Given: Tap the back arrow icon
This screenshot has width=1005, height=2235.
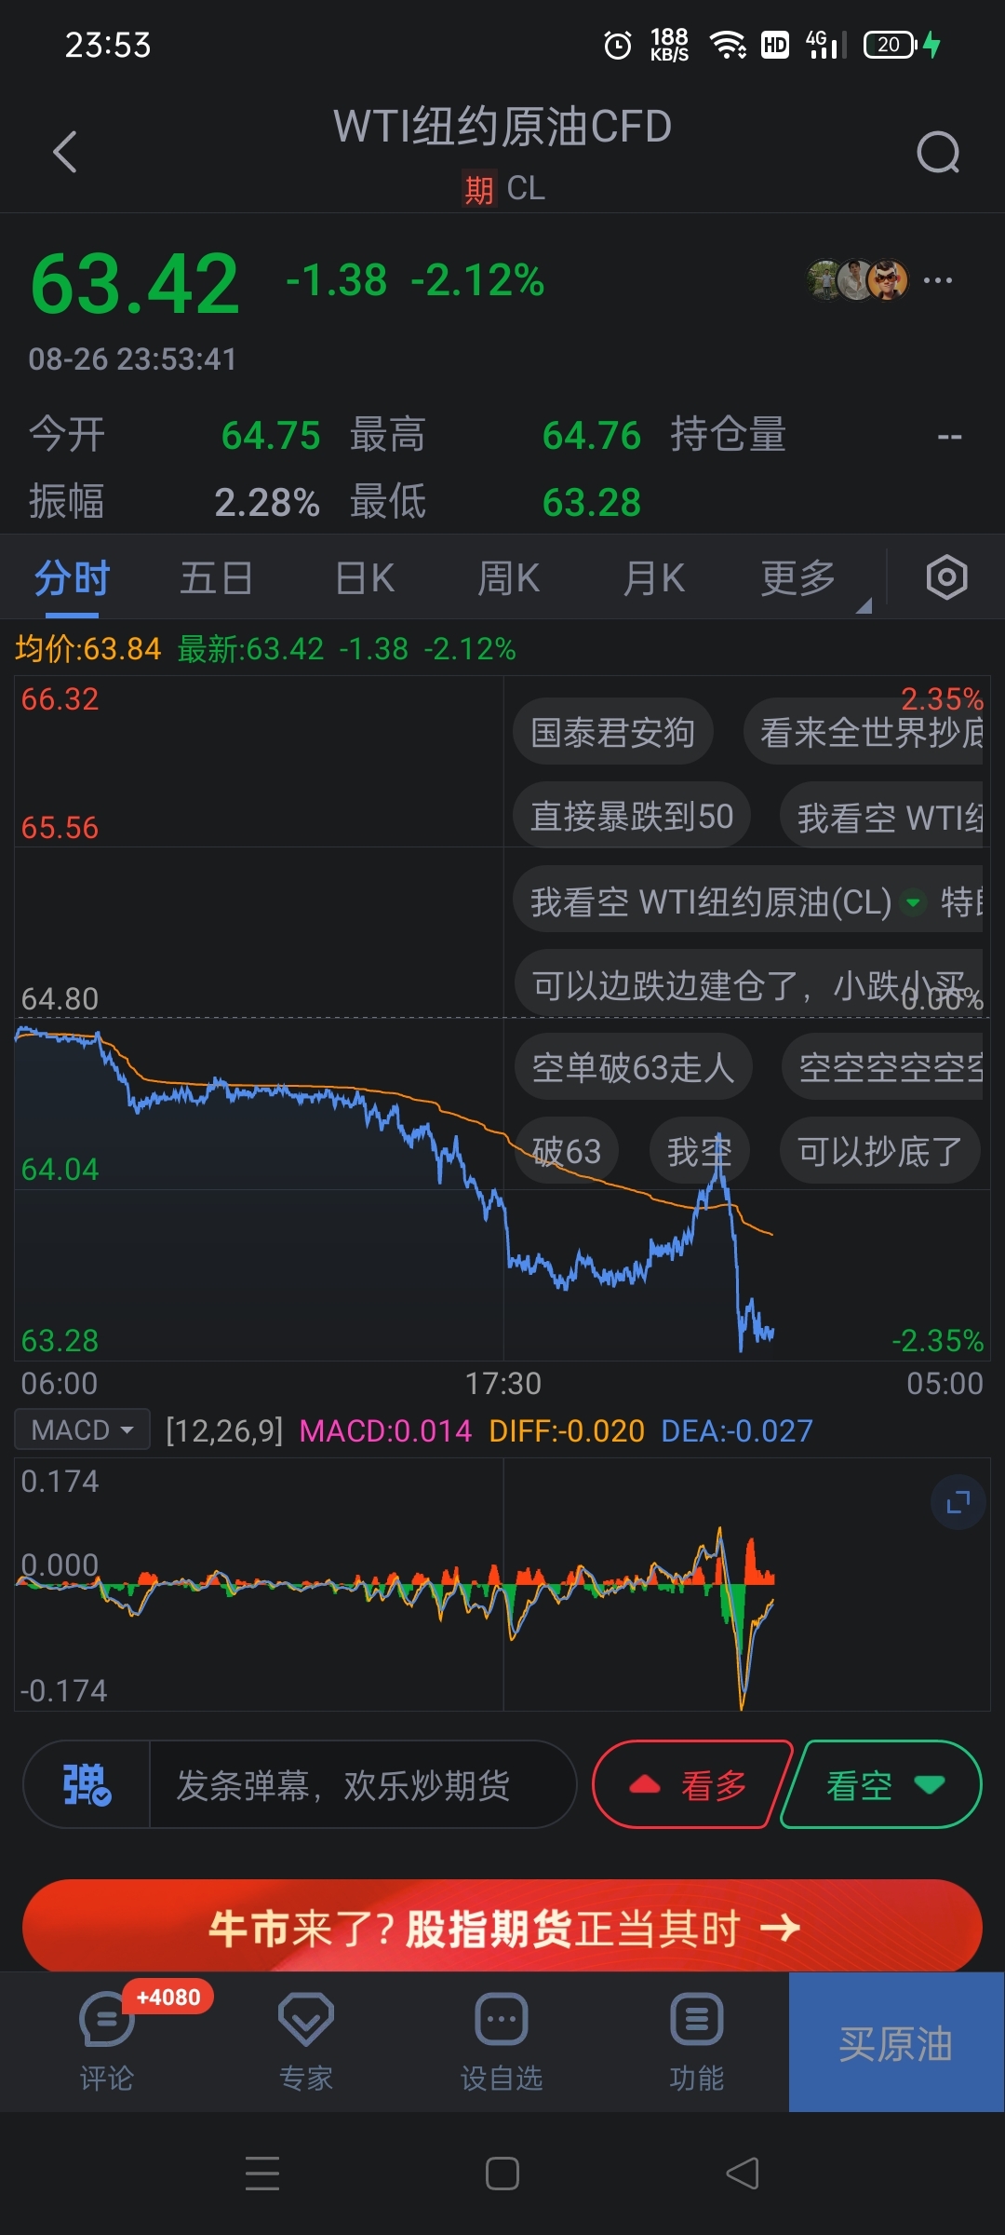Looking at the screenshot, I should (x=65, y=152).
